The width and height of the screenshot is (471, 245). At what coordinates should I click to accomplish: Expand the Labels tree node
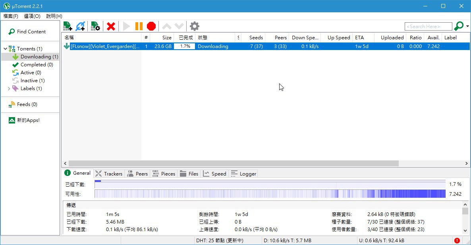click(x=9, y=89)
